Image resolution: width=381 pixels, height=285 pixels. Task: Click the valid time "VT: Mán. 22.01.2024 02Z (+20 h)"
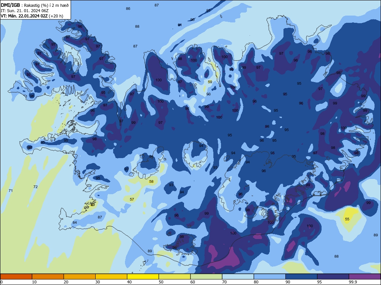32,16
